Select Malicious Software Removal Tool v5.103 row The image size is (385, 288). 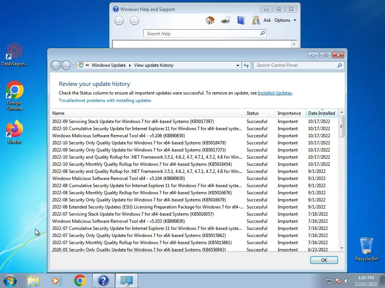click(x=194, y=221)
